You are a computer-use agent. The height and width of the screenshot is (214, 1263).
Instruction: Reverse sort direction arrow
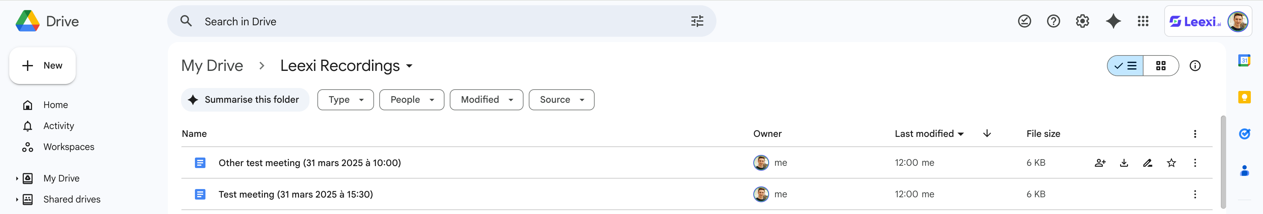click(987, 133)
